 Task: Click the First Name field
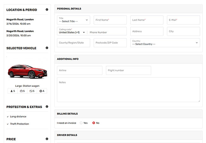tap(110, 20)
